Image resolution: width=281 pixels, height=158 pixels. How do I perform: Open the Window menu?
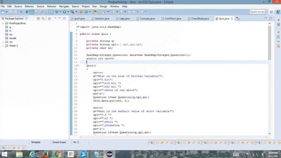(115, 6)
